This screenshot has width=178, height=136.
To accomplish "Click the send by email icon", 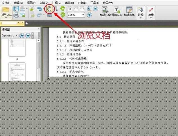I will click(22, 15).
